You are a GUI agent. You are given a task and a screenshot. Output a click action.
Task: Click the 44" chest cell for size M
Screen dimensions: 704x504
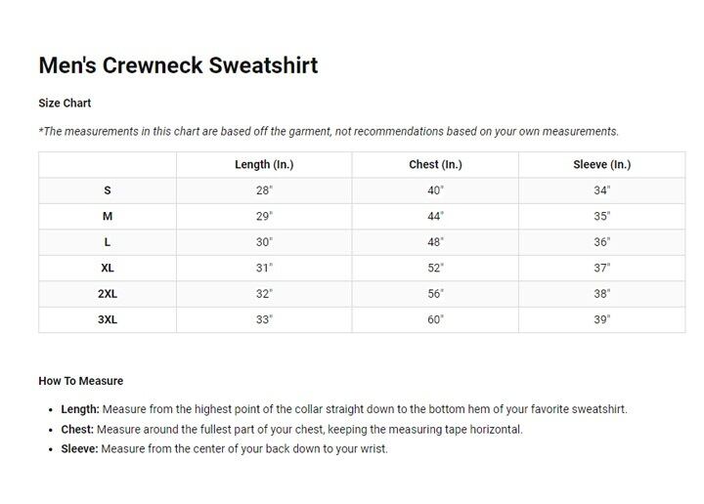(x=435, y=216)
